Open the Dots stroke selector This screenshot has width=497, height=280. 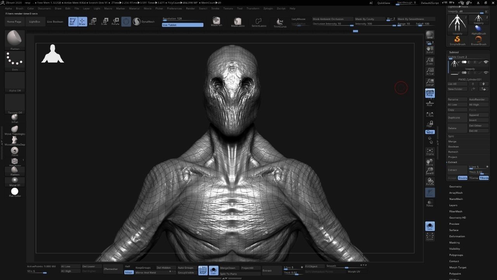(x=15, y=61)
